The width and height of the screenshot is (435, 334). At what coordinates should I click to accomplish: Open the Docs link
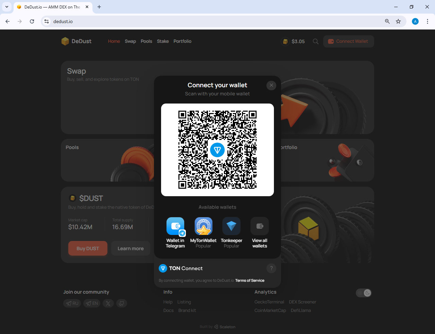[x=168, y=310]
